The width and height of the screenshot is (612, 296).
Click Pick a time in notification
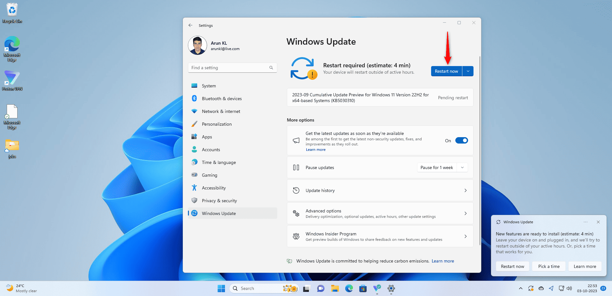coord(549,266)
